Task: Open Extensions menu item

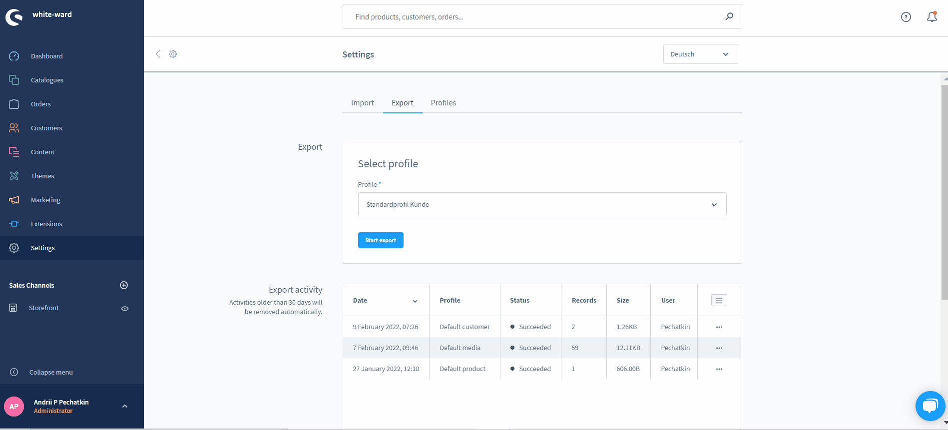Action: (x=46, y=224)
